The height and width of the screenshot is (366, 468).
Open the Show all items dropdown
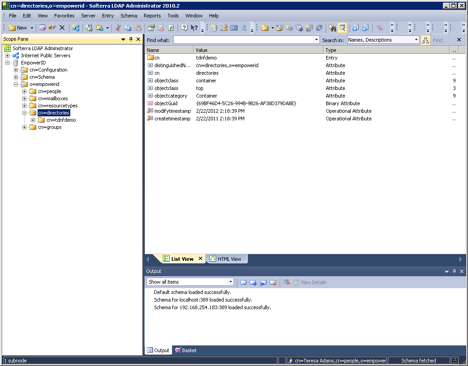[231, 282]
